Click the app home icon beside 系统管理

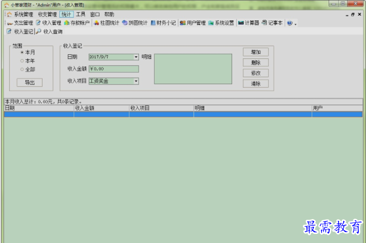click(9, 15)
